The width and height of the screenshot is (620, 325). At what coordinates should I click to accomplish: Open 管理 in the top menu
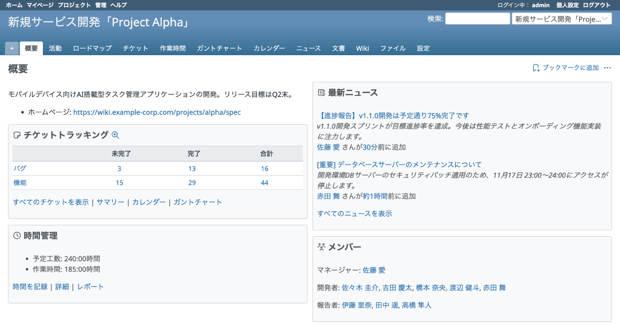[101, 5]
